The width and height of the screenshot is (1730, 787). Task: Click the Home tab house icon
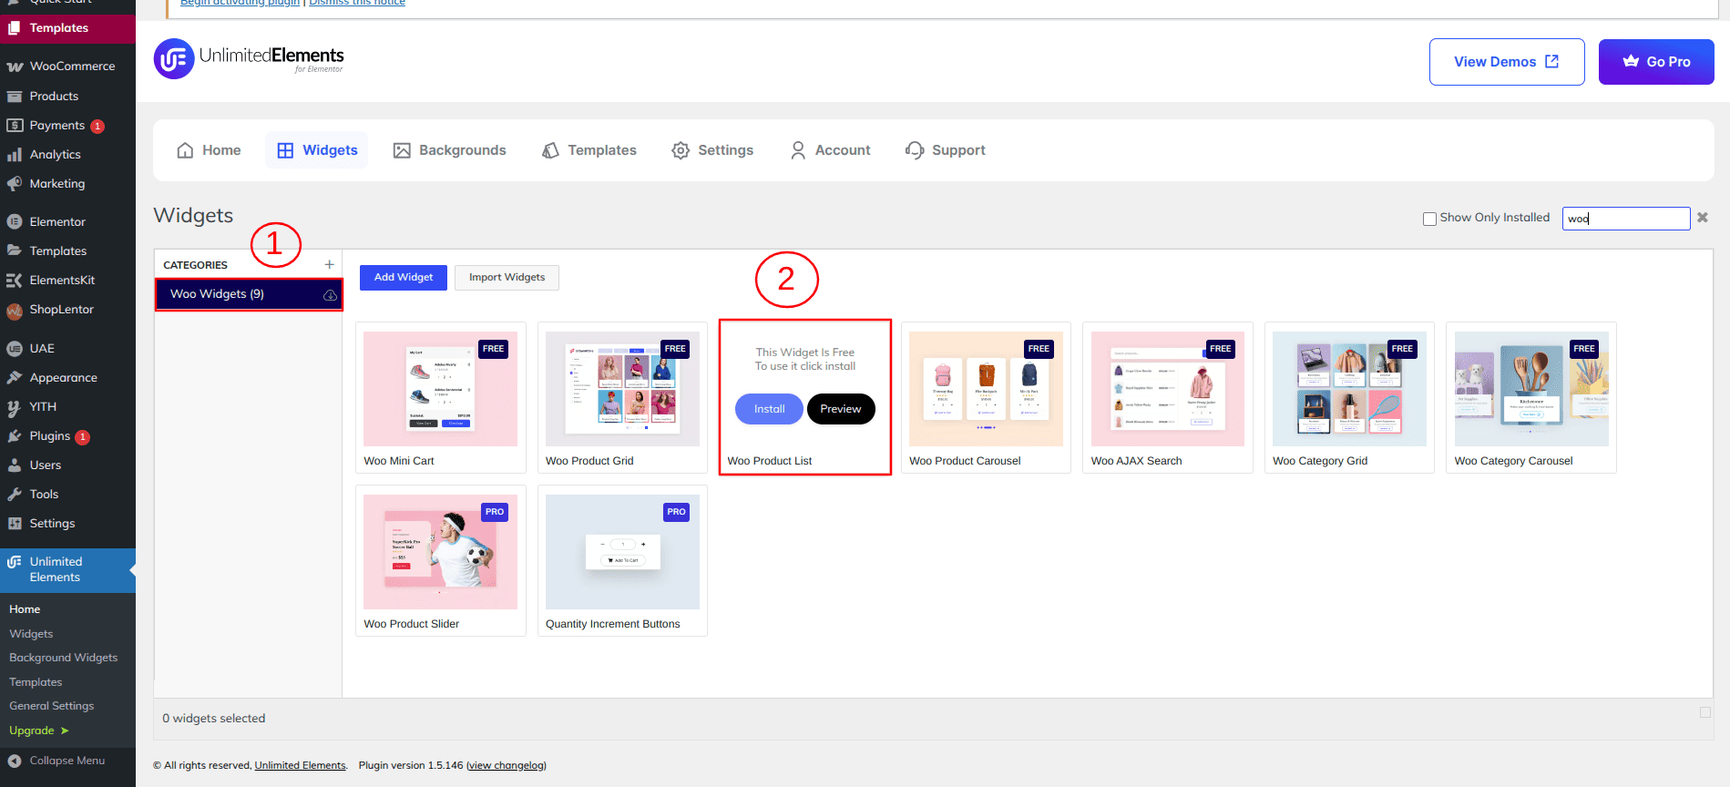pos(185,150)
